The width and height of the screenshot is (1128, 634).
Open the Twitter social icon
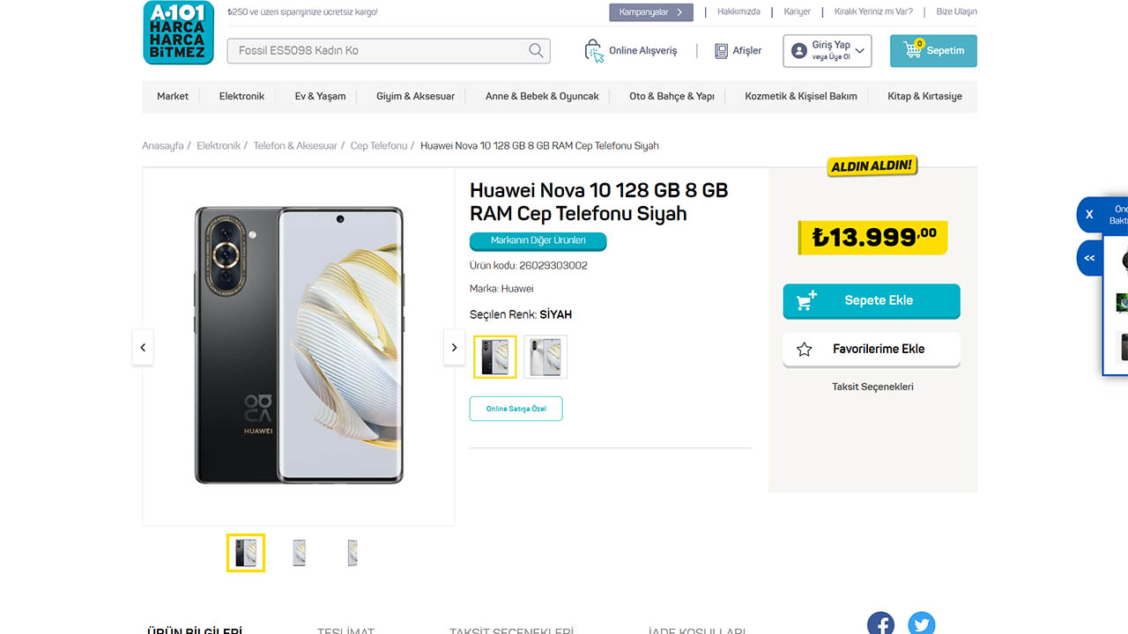pos(921,624)
